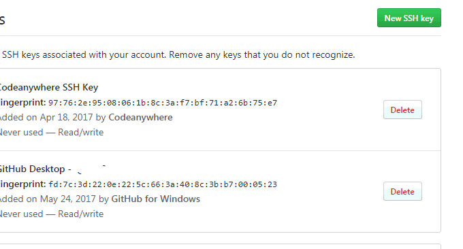
Task: Click the green New SSH key button
Action: tap(409, 18)
